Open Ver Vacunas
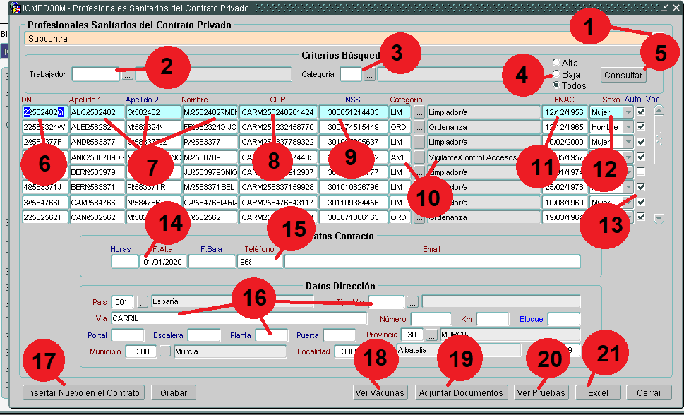Image resolution: width=684 pixels, height=415 pixels. 380,393
